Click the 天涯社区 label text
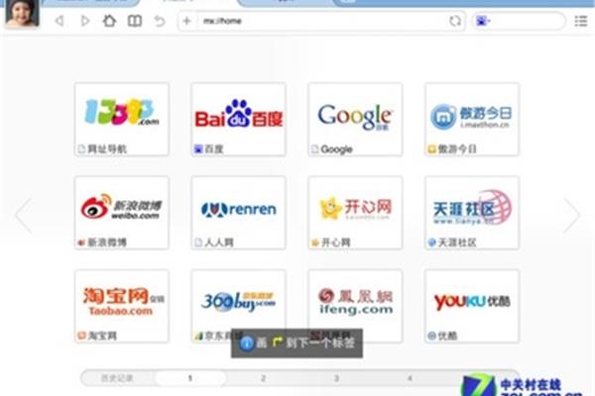This screenshot has height=396, width=595. pos(457,243)
